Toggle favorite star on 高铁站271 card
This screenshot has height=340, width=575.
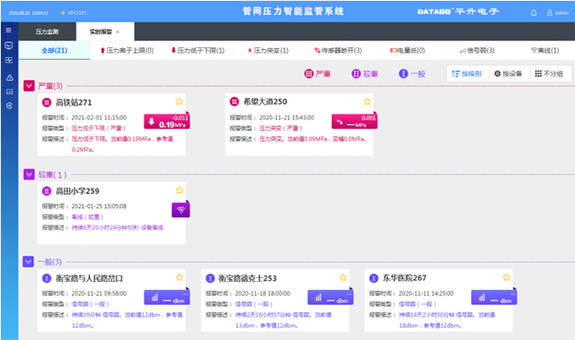[179, 101]
